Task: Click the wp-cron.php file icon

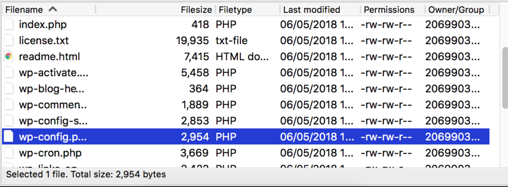Action: coord(9,153)
